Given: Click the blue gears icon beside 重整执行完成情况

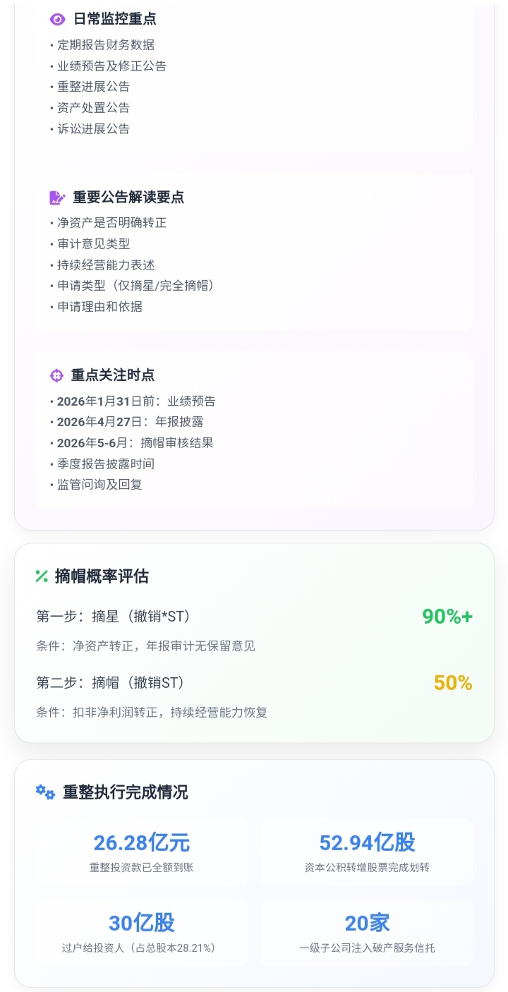Looking at the screenshot, I should (45, 792).
